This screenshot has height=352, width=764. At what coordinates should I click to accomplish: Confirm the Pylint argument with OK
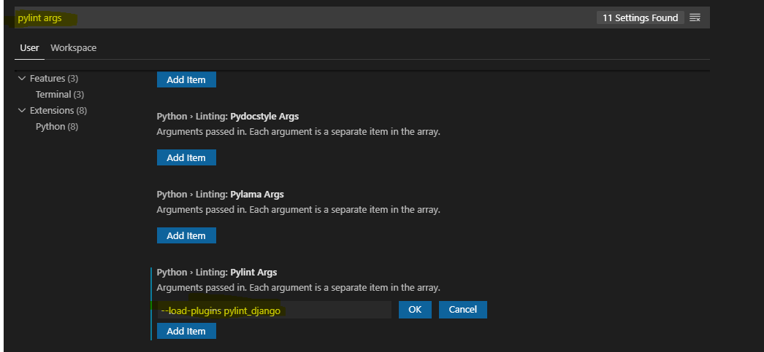click(415, 310)
